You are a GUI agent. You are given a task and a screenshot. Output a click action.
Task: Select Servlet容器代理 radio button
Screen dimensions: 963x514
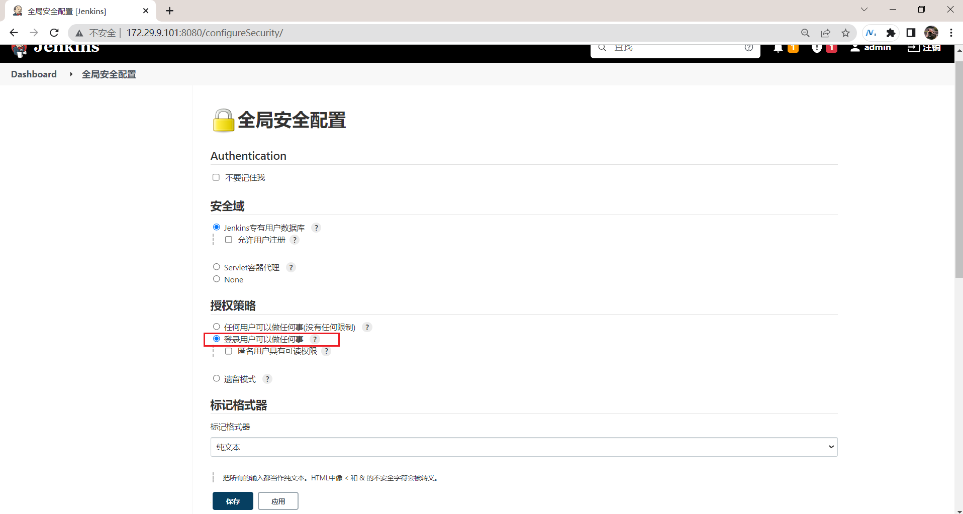click(217, 267)
